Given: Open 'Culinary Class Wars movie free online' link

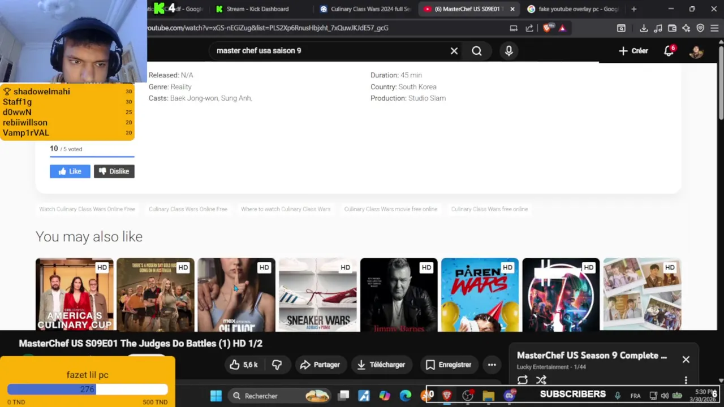Looking at the screenshot, I should coord(391,209).
